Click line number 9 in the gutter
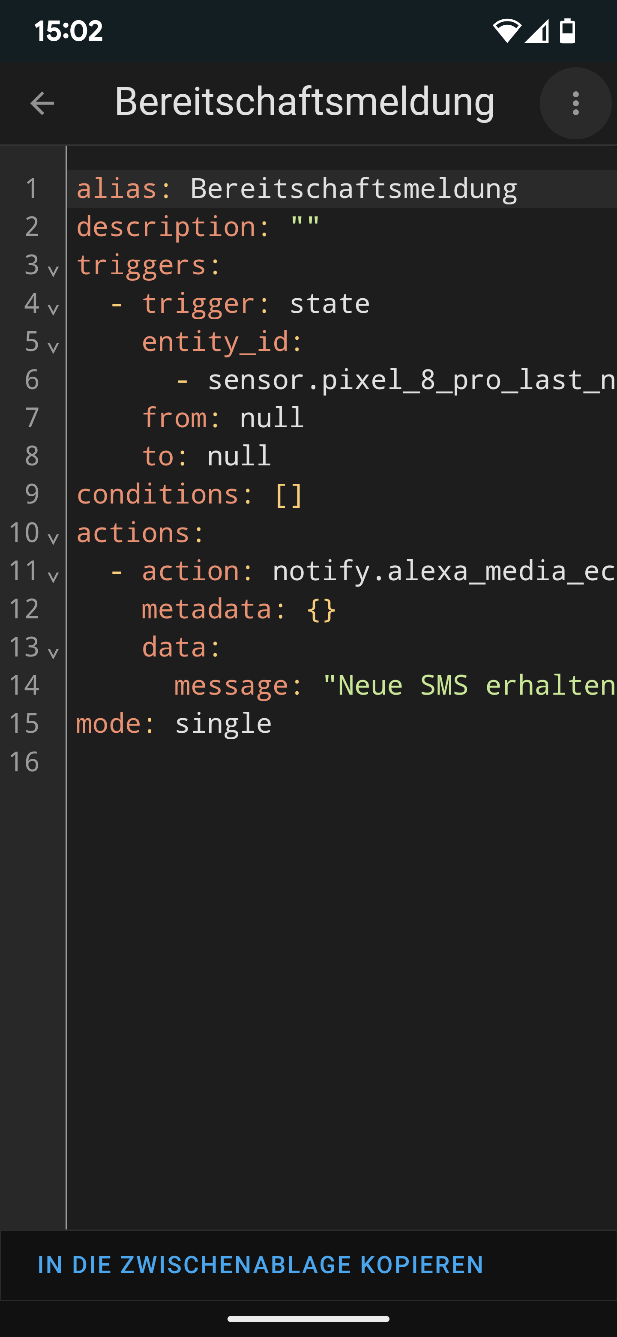This screenshot has height=1337, width=617. tap(32, 494)
